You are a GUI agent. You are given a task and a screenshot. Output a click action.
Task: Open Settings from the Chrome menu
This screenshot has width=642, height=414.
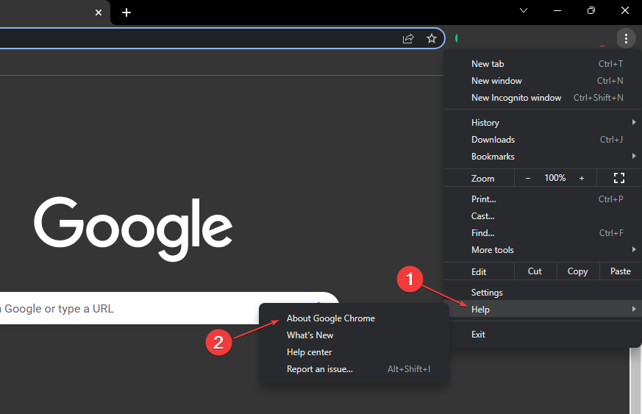pos(487,293)
